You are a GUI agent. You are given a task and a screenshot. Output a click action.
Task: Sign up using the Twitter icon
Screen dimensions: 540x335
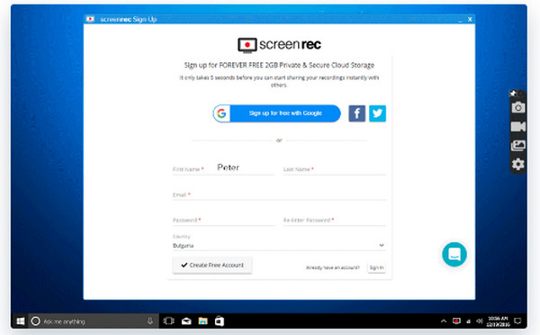pyautogui.click(x=377, y=113)
